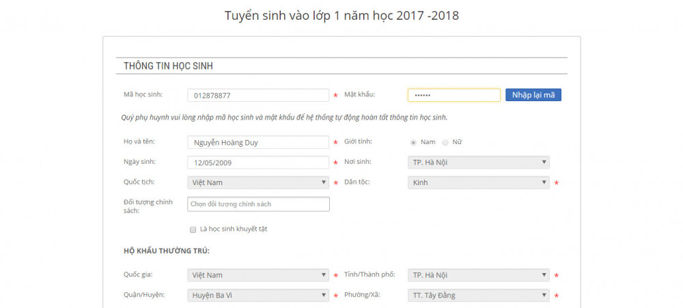Open the Tỉnh/Thành phố dropdown
This screenshot has width=683, height=308.
(478, 275)
